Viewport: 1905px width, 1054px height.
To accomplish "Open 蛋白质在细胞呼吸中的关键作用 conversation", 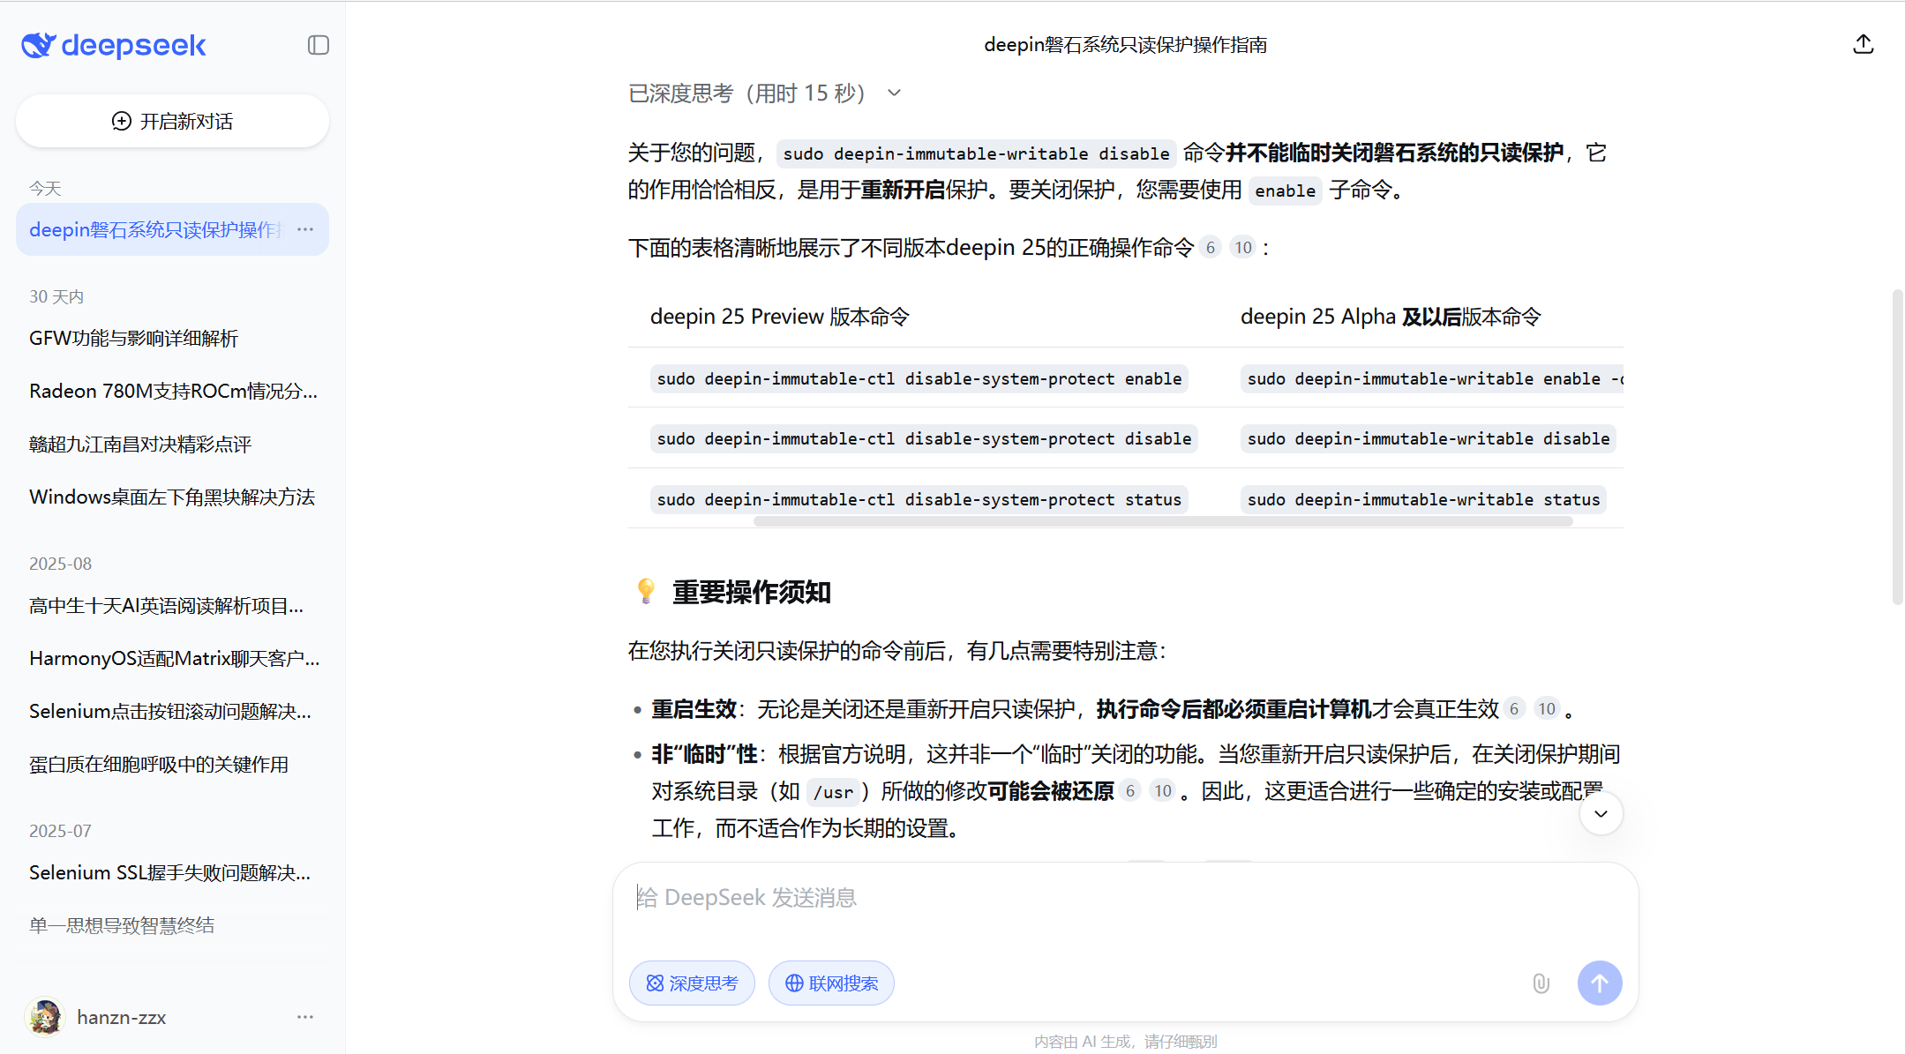I will click(172, 765).
